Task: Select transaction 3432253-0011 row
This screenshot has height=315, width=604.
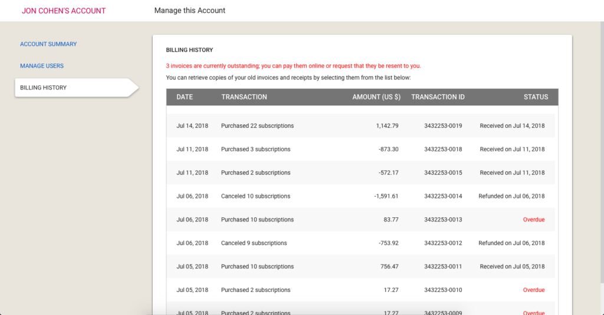Action: pyautogui.click(x=360, y=267)
